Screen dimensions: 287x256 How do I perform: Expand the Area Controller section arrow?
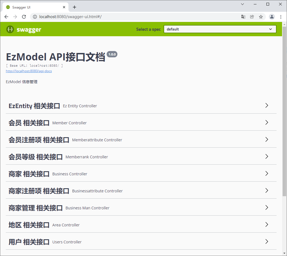point(267,224)
